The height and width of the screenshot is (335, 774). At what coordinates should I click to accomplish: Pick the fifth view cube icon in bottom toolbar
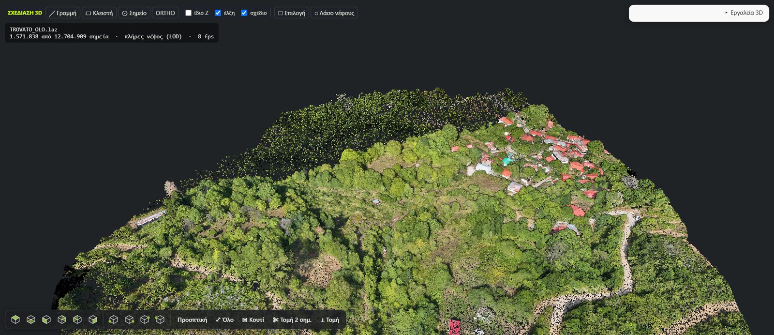[77, 320]
